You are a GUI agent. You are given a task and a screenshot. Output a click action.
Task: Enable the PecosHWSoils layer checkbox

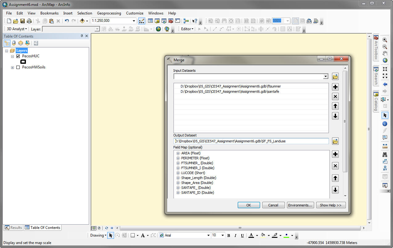coord(18,67)
